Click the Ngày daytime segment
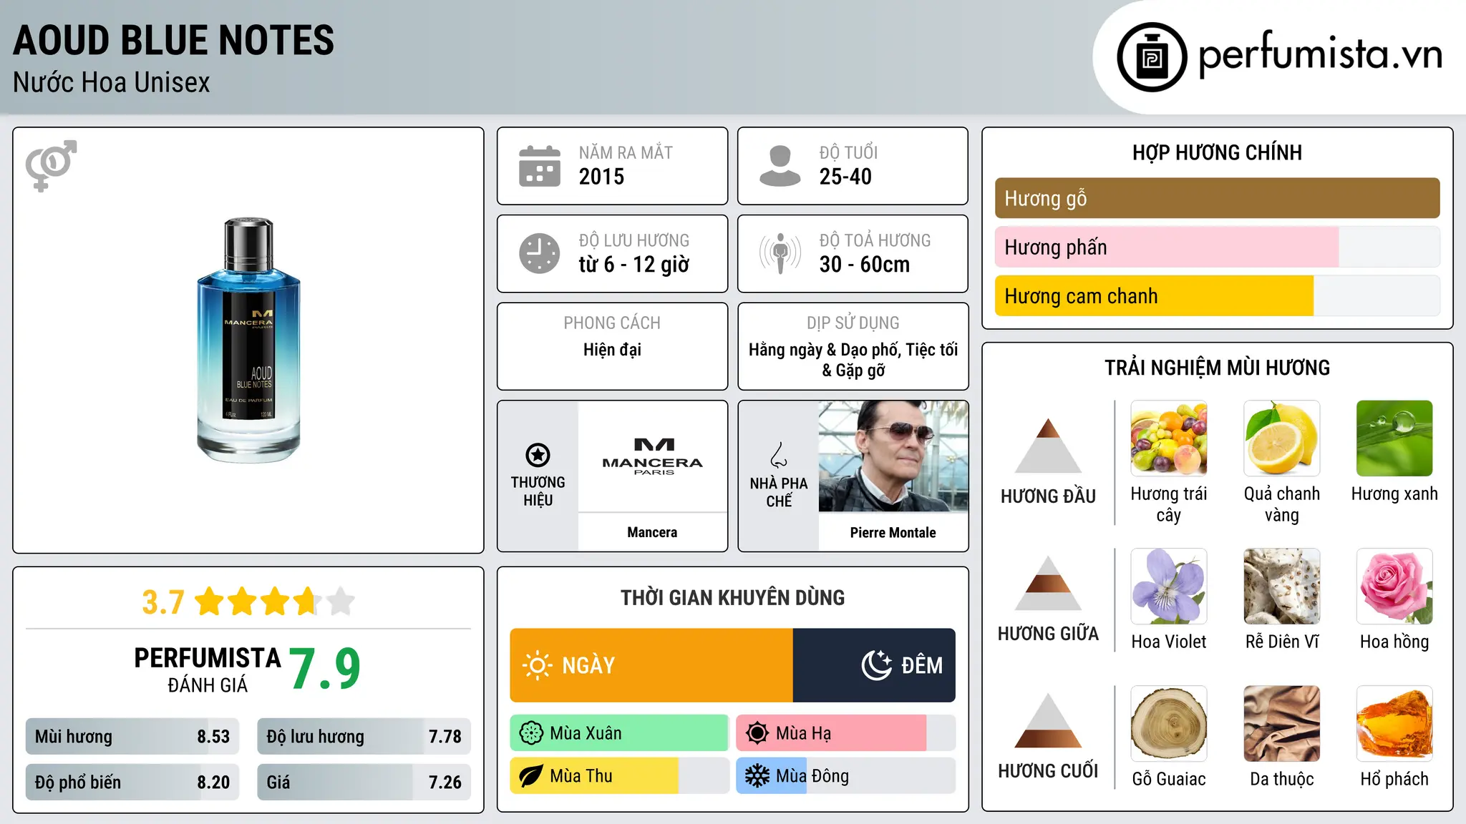Viewport: 1466px width, 824px height. click(651, 665)
